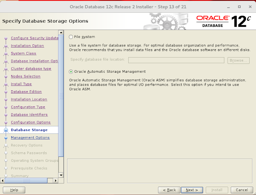Click the Recovery Options step bullet icon
256x195 pixels.
(6, 145)
